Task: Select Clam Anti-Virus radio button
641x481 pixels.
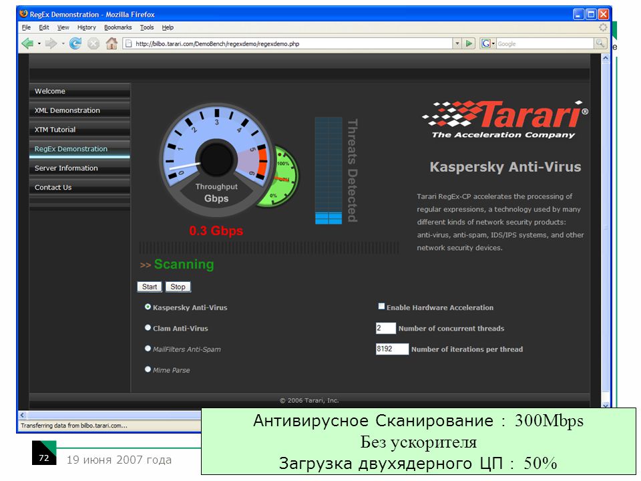Action: [148, 327]
